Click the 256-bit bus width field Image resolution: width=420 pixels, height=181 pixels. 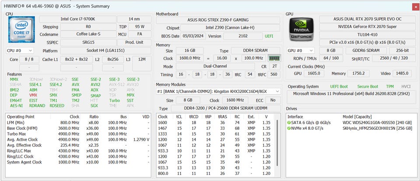point(402,50)
